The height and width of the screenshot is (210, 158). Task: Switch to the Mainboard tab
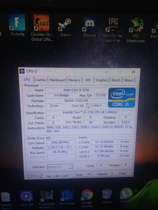(x=57, y=80)
